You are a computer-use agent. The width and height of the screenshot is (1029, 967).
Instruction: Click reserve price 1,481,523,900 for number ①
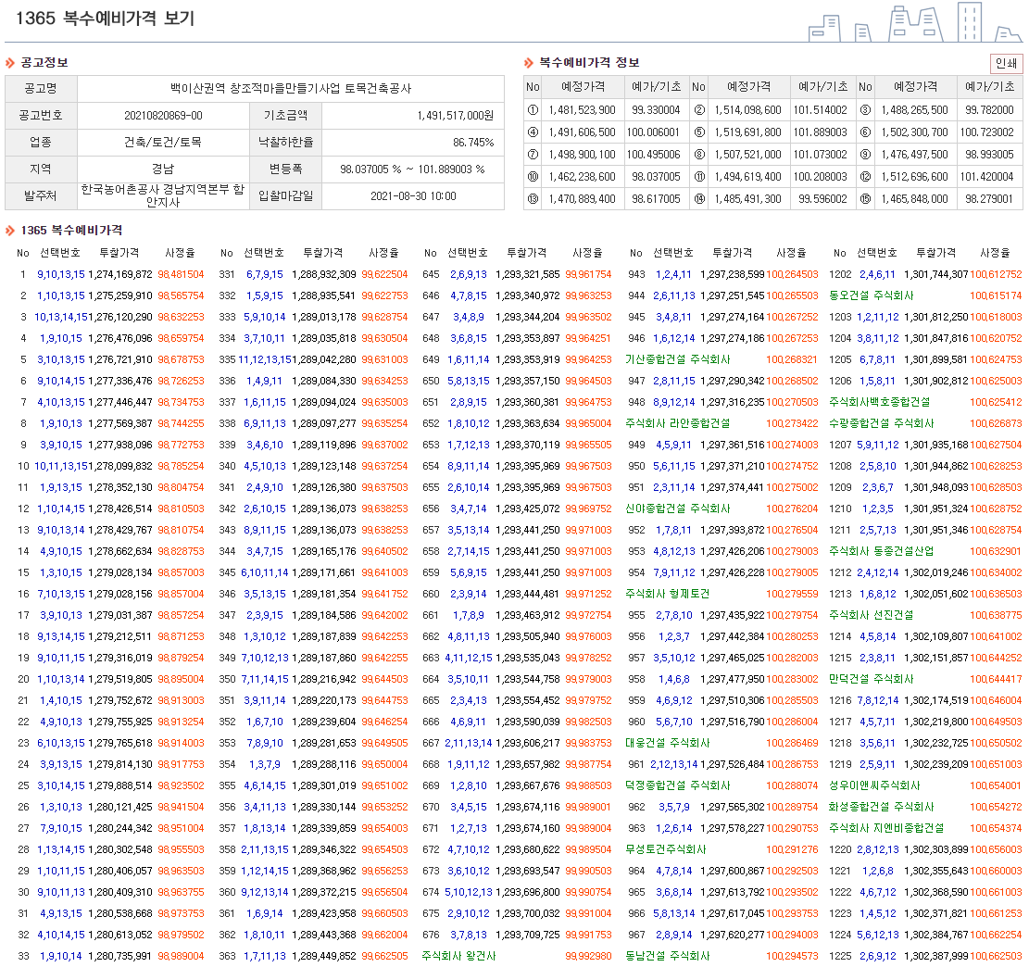point(582,110)
